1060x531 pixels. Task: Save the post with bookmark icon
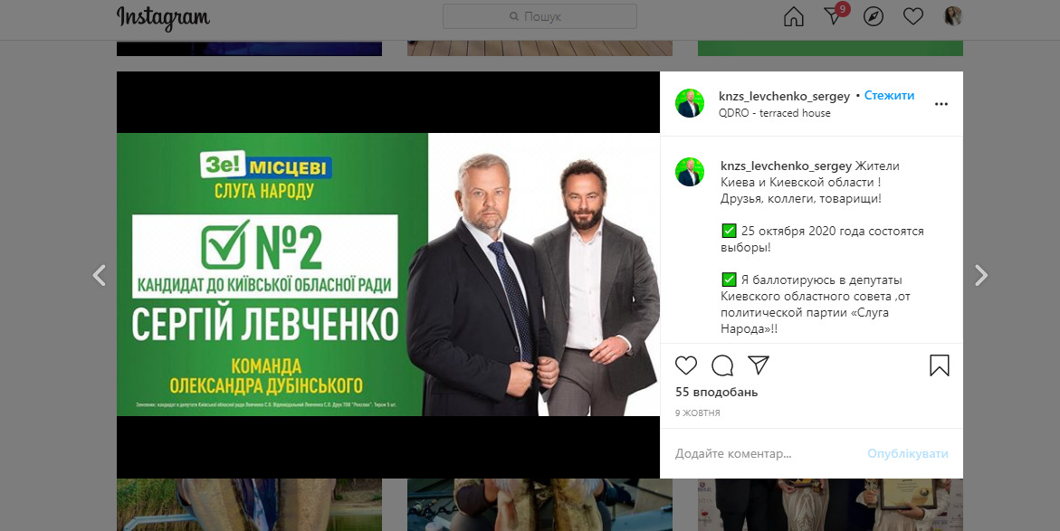(940, 365)
